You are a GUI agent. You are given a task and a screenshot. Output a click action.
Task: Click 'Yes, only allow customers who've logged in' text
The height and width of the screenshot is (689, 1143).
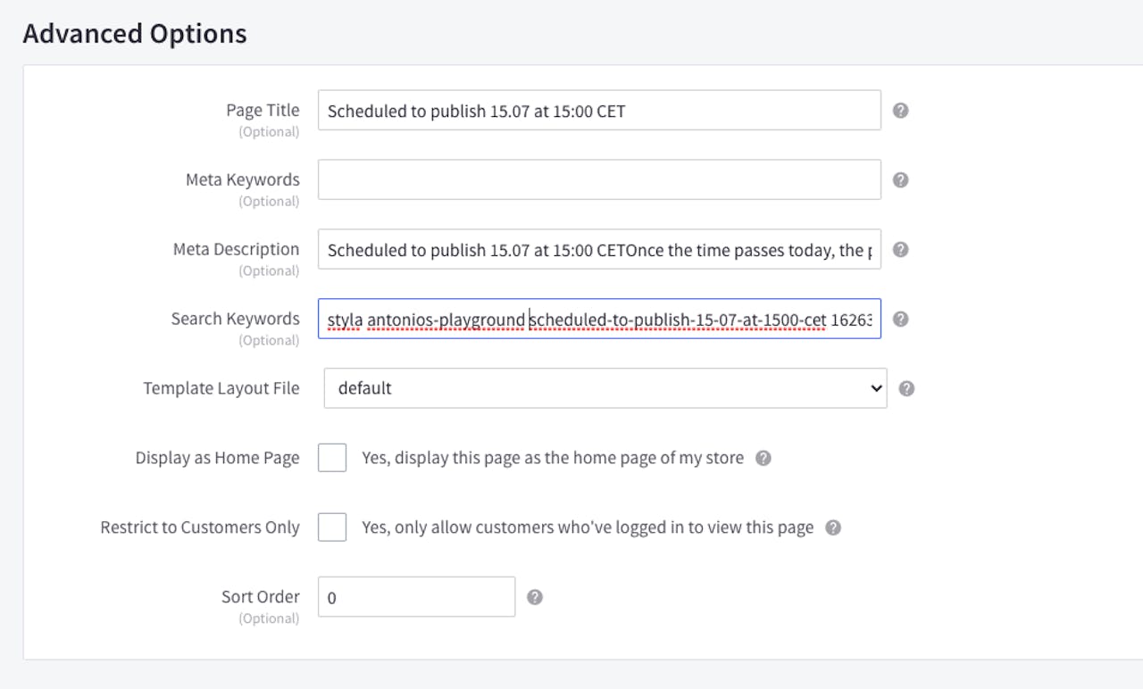(x=587, y=527)
